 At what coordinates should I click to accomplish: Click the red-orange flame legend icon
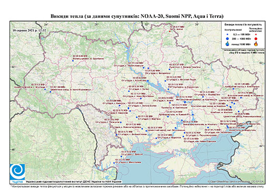click(x=256, y=44)
